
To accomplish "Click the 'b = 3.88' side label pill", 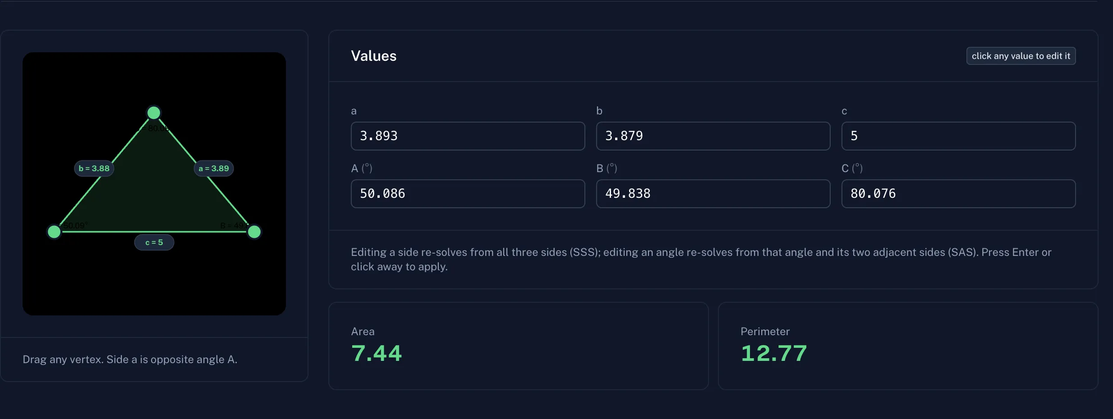I will [94, 169].
